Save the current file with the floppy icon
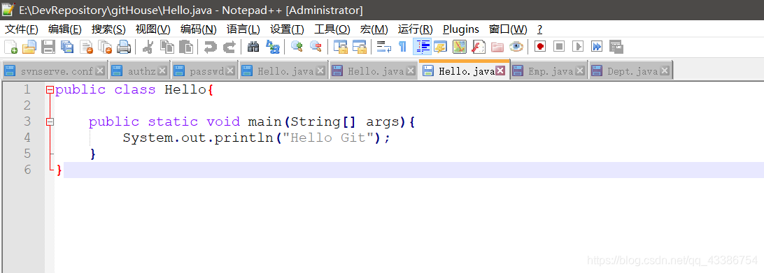 pos(48,47)
